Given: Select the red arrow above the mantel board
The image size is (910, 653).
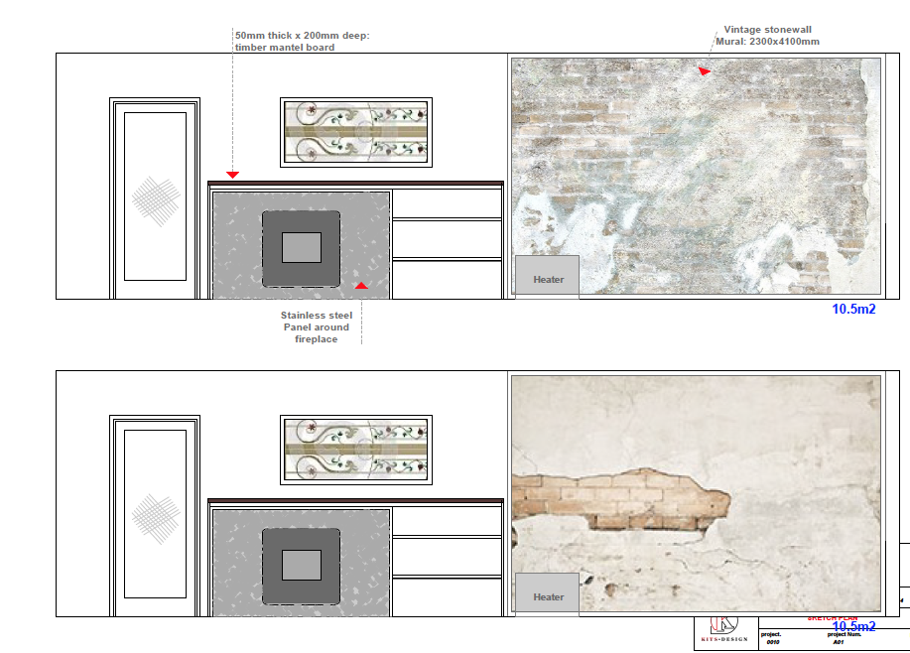Looking at the screenshot, I should coord(232,175).
